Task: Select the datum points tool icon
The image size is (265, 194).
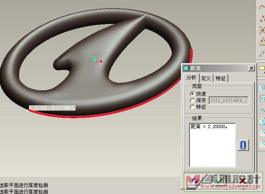Action: click(262, 19)
